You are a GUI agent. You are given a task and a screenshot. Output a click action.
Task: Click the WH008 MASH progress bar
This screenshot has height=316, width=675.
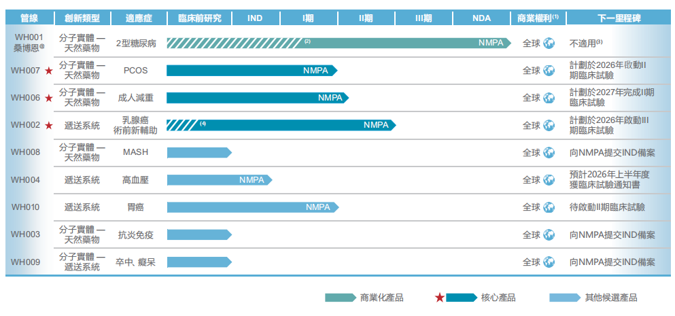[199, 152]
